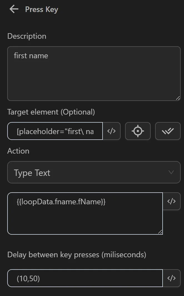The image size is (184, 296).
Task: Click the back arrow next to Press Key
Action: [x=14, y=9]
